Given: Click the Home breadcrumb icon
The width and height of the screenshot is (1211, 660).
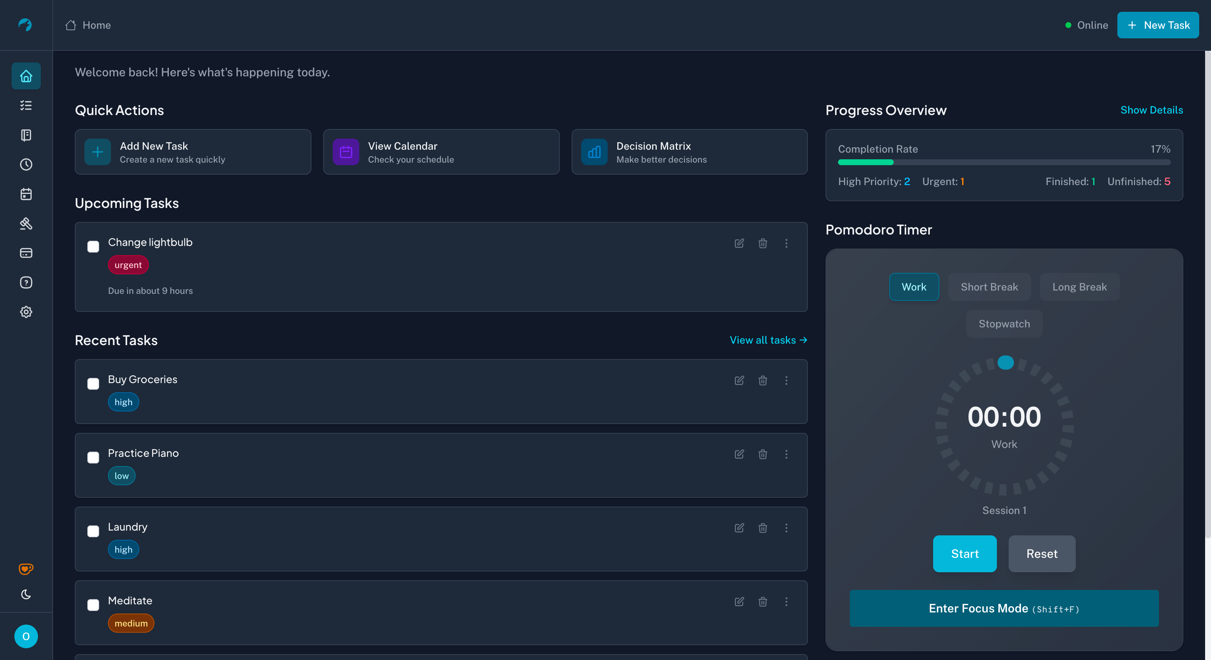Looking at the screenshot, I should pyautogui.click(x=70, y=25).
